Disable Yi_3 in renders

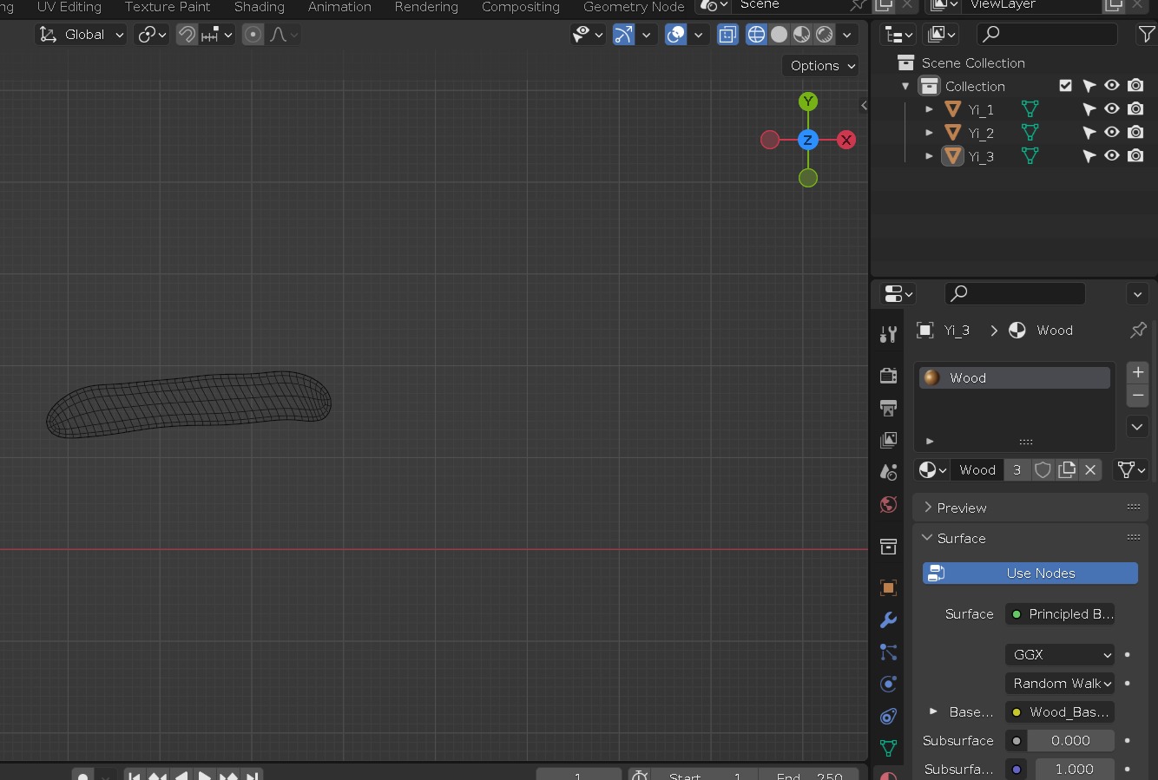coord(1135,156)
